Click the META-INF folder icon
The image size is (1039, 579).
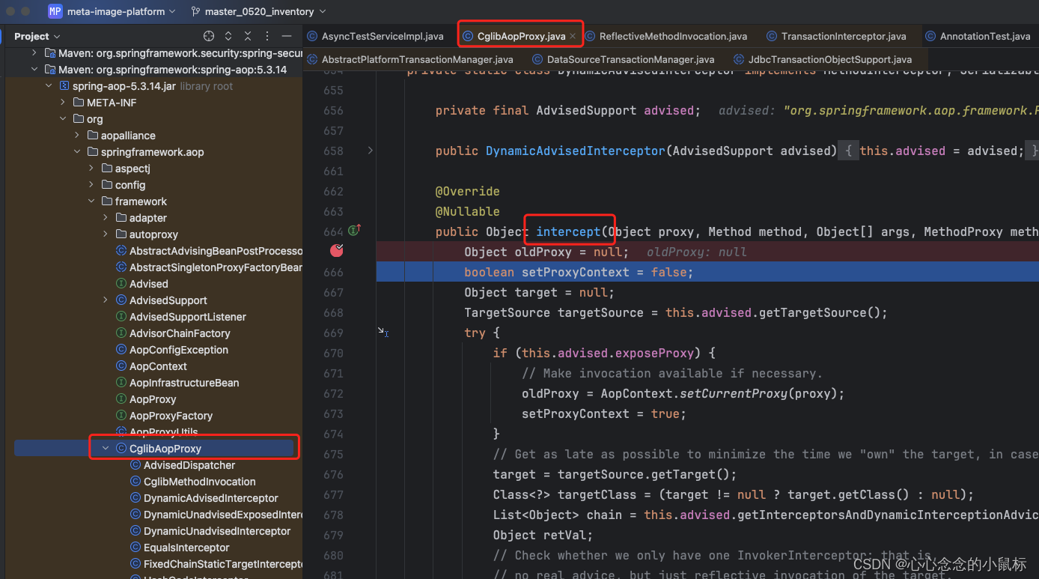[79, 103]
